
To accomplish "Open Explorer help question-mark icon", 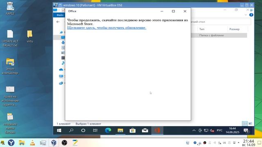I will [x=251, y=15].
